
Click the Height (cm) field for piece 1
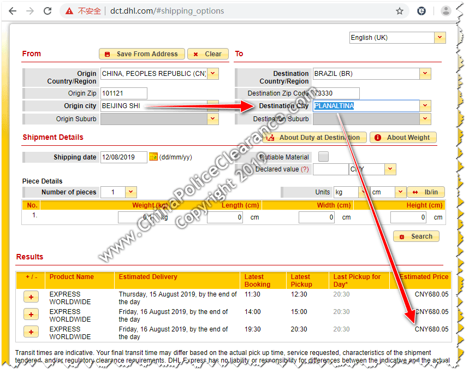click(x=408, y=217)
